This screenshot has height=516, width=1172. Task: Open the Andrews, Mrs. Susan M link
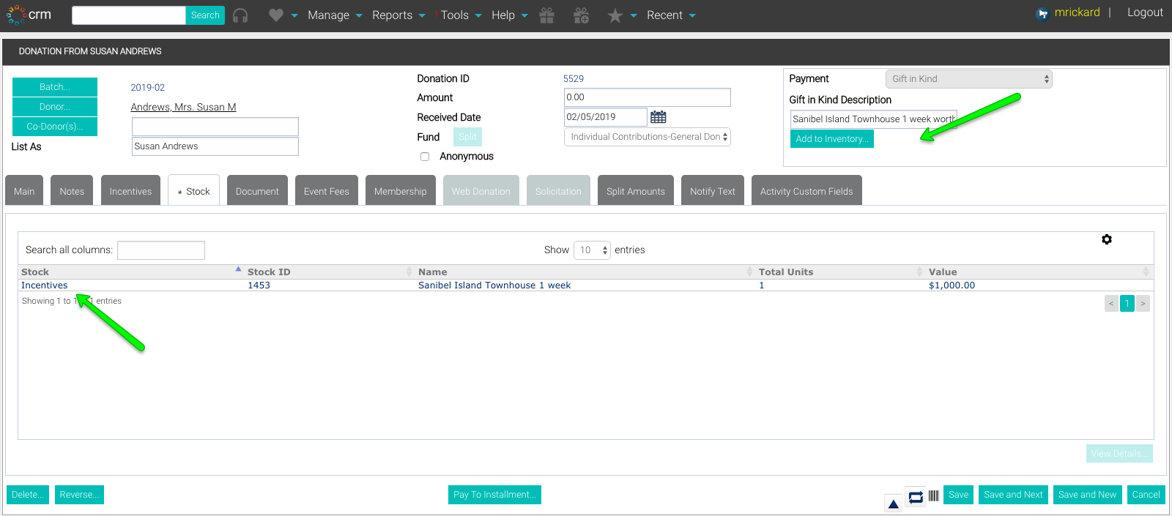coord(184,107)
